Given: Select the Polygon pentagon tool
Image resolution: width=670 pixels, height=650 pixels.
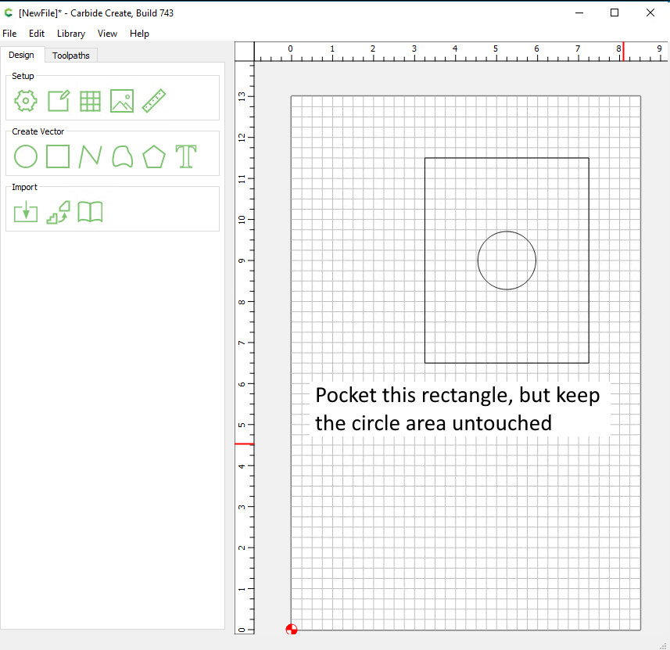Looking at the screenshot, I should [x=154, y=156].
